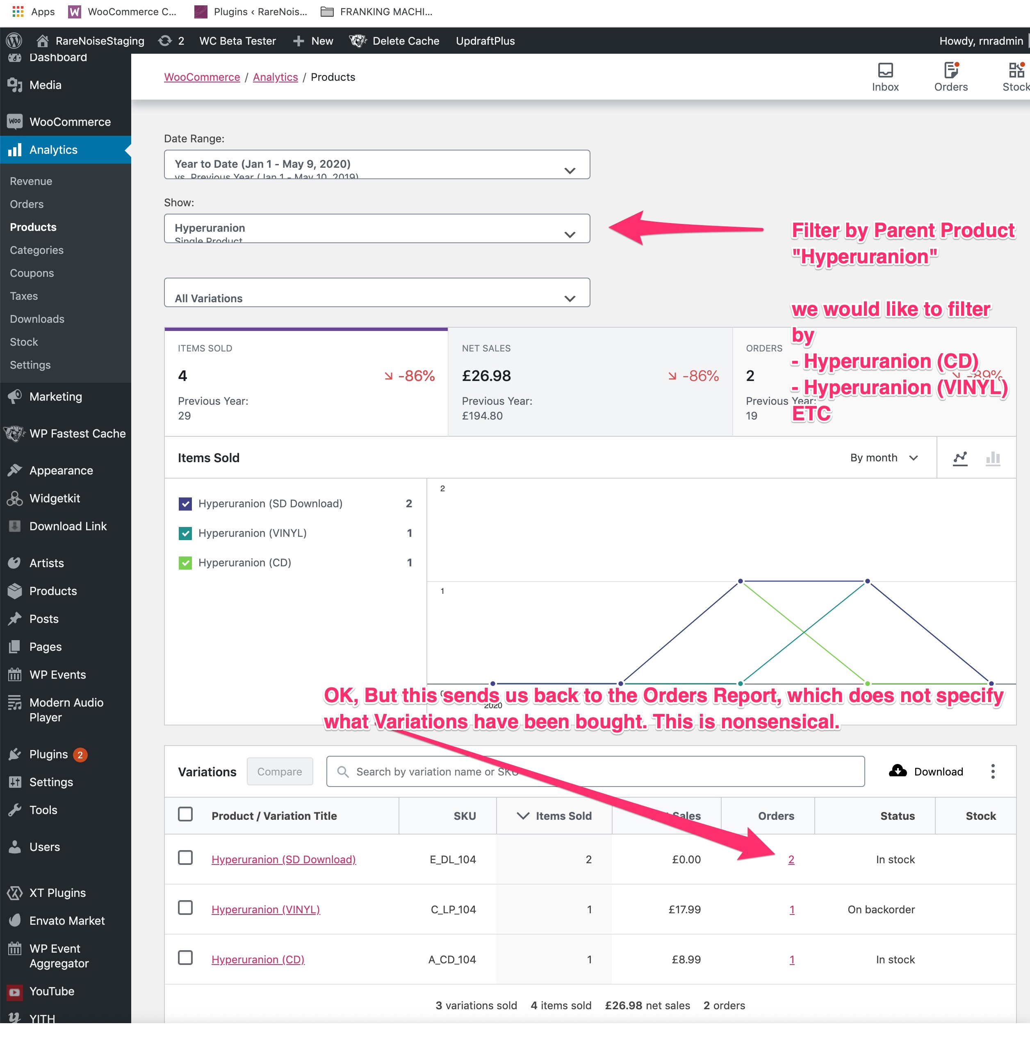Open the Stock activity panel icon
Viewport: 1030px width, 1040px height.
[x=1015, y=75]
